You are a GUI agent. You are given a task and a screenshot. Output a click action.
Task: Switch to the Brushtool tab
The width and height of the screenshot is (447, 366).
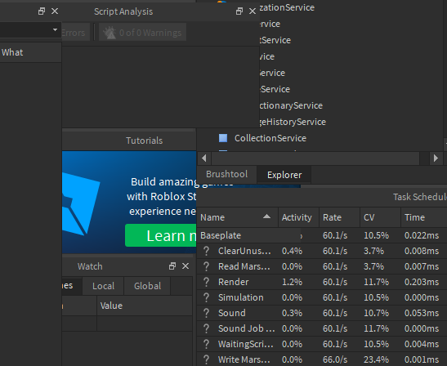point(227,174)
